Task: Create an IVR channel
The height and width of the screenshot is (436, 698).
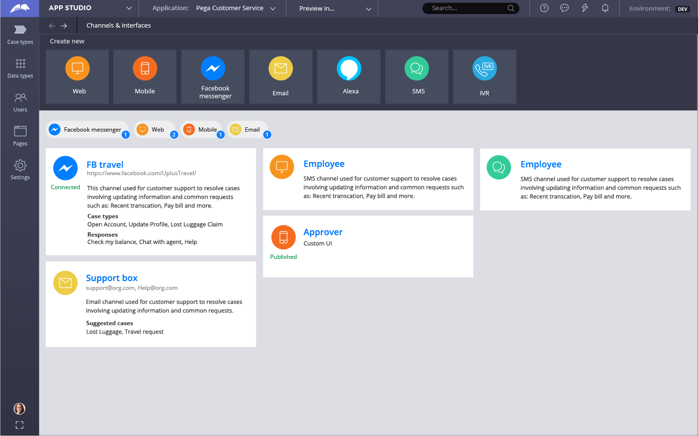Action: (x=484, y=76)
